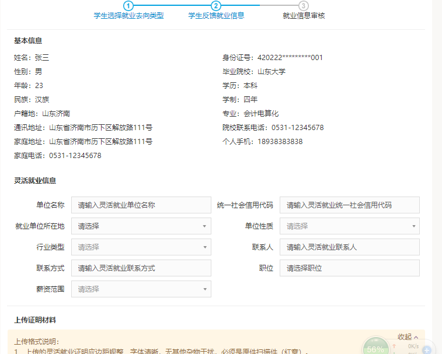Viewport: 442px width, 354px height.
Task: Click the blue plus floating button
Action: [427, 349]
